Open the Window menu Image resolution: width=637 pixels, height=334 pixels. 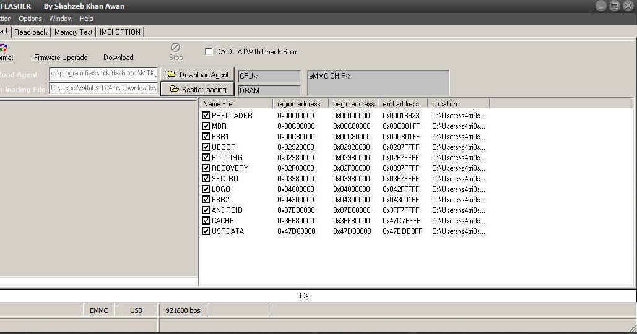tap(61, 19)
